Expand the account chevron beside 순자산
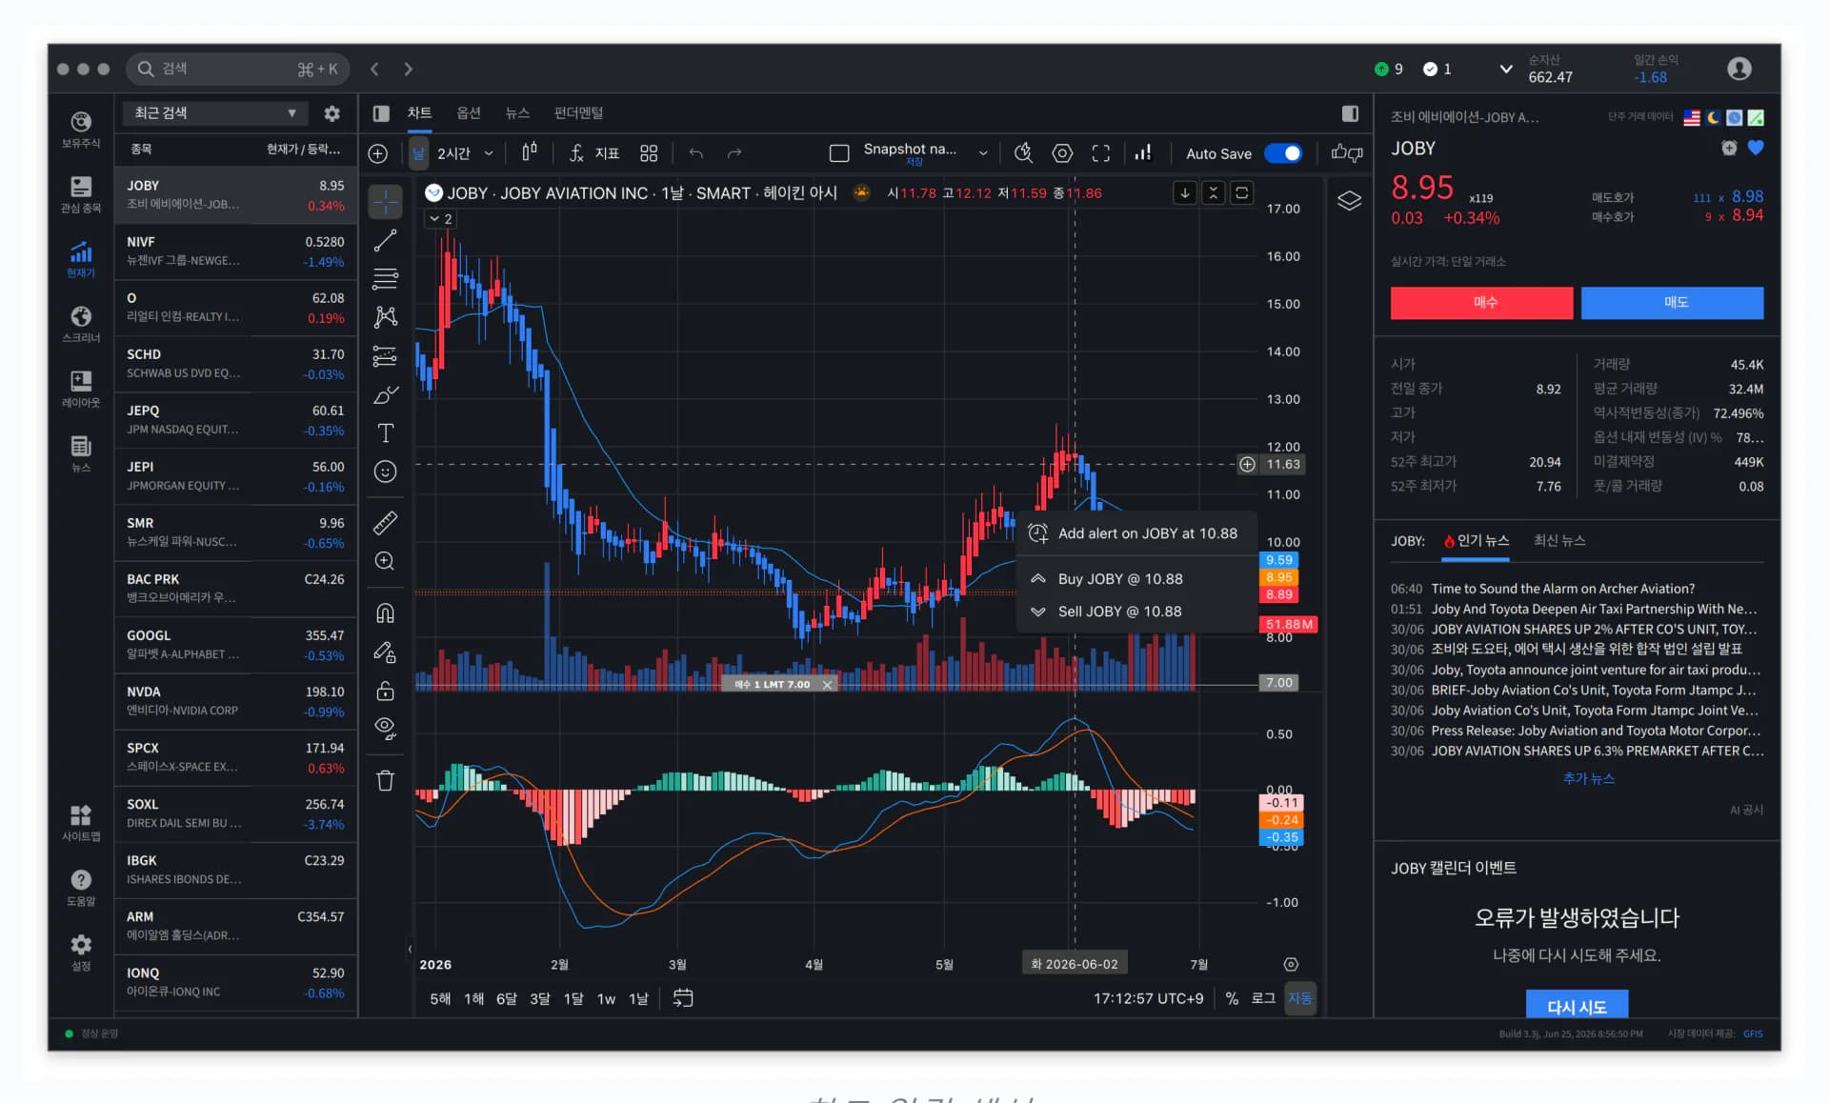Screen dimensions: 1829x1103 pyautogui.click(x=1506, y=69)
